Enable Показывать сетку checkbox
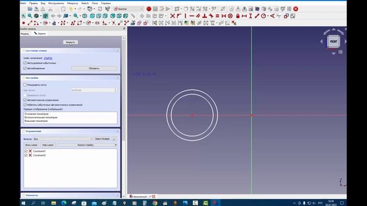The image size is (367, 206). click(x=25, y=85)
